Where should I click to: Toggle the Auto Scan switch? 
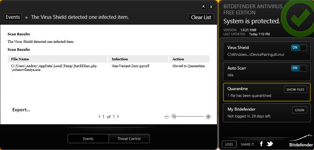click(x=299, y=68)
